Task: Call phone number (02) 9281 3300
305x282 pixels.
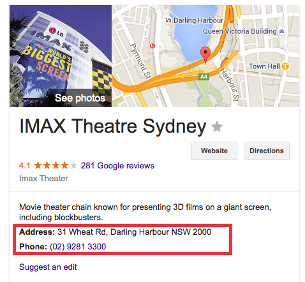Action: (x=78, y=247)
